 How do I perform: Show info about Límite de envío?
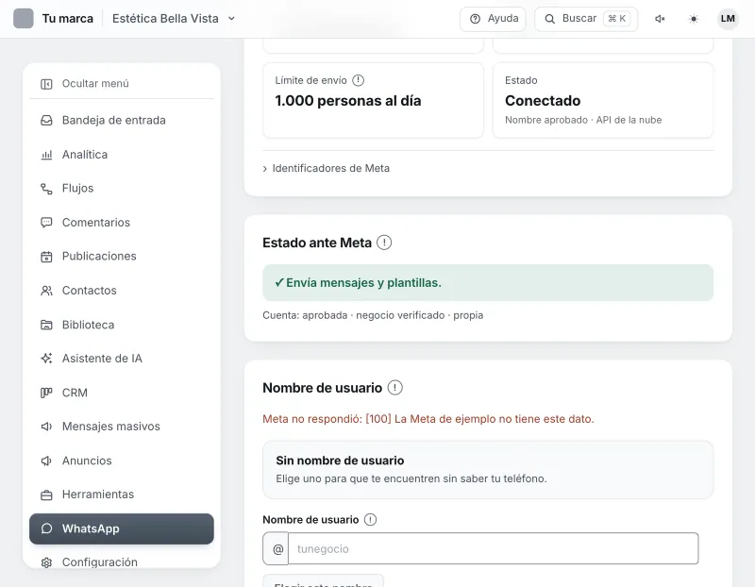[359, 80]
